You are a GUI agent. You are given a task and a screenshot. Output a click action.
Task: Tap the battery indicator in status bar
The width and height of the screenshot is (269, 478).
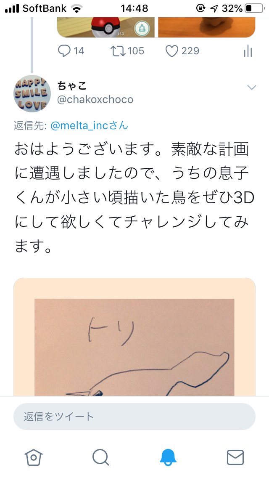click(x=254, y=8)
